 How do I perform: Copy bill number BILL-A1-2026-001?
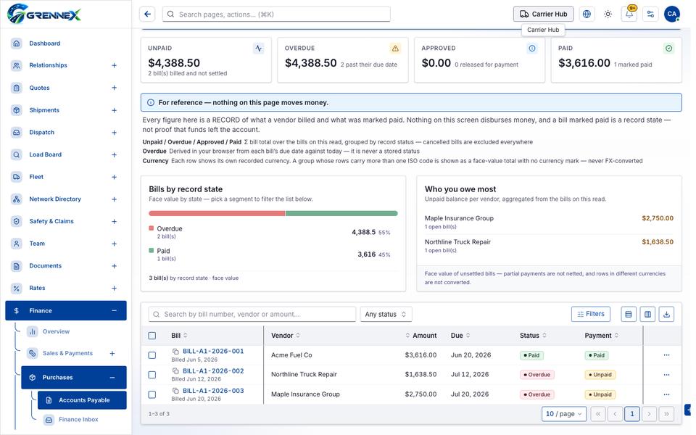coord(175,351)
